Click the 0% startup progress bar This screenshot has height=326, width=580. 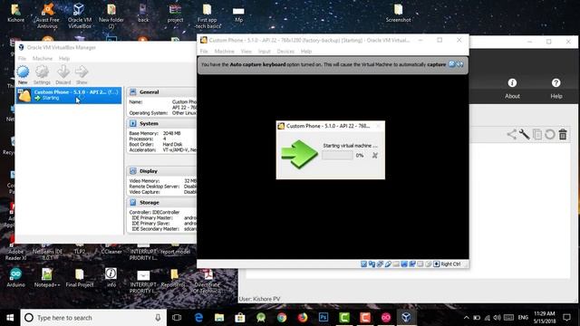[337, 156]
